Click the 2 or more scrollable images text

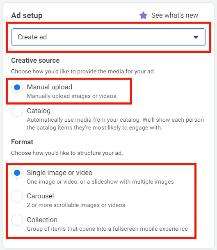click(76, 205)
